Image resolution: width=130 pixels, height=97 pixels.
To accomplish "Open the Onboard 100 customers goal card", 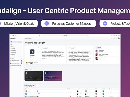I will (34, 76).
